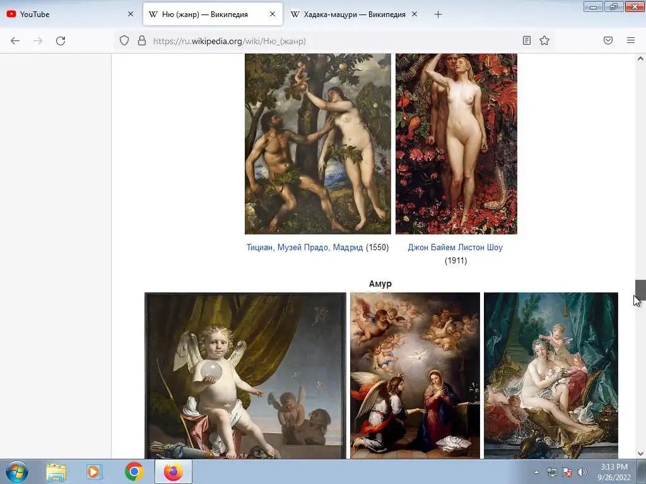The width and height of the screenshot is (646, 484).
Task: Open the Мадрид link in the caption
Action: (348, 247)
